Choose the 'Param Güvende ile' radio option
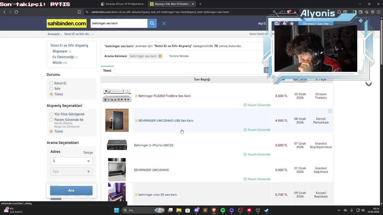383x215 pixels. point(51,120)
